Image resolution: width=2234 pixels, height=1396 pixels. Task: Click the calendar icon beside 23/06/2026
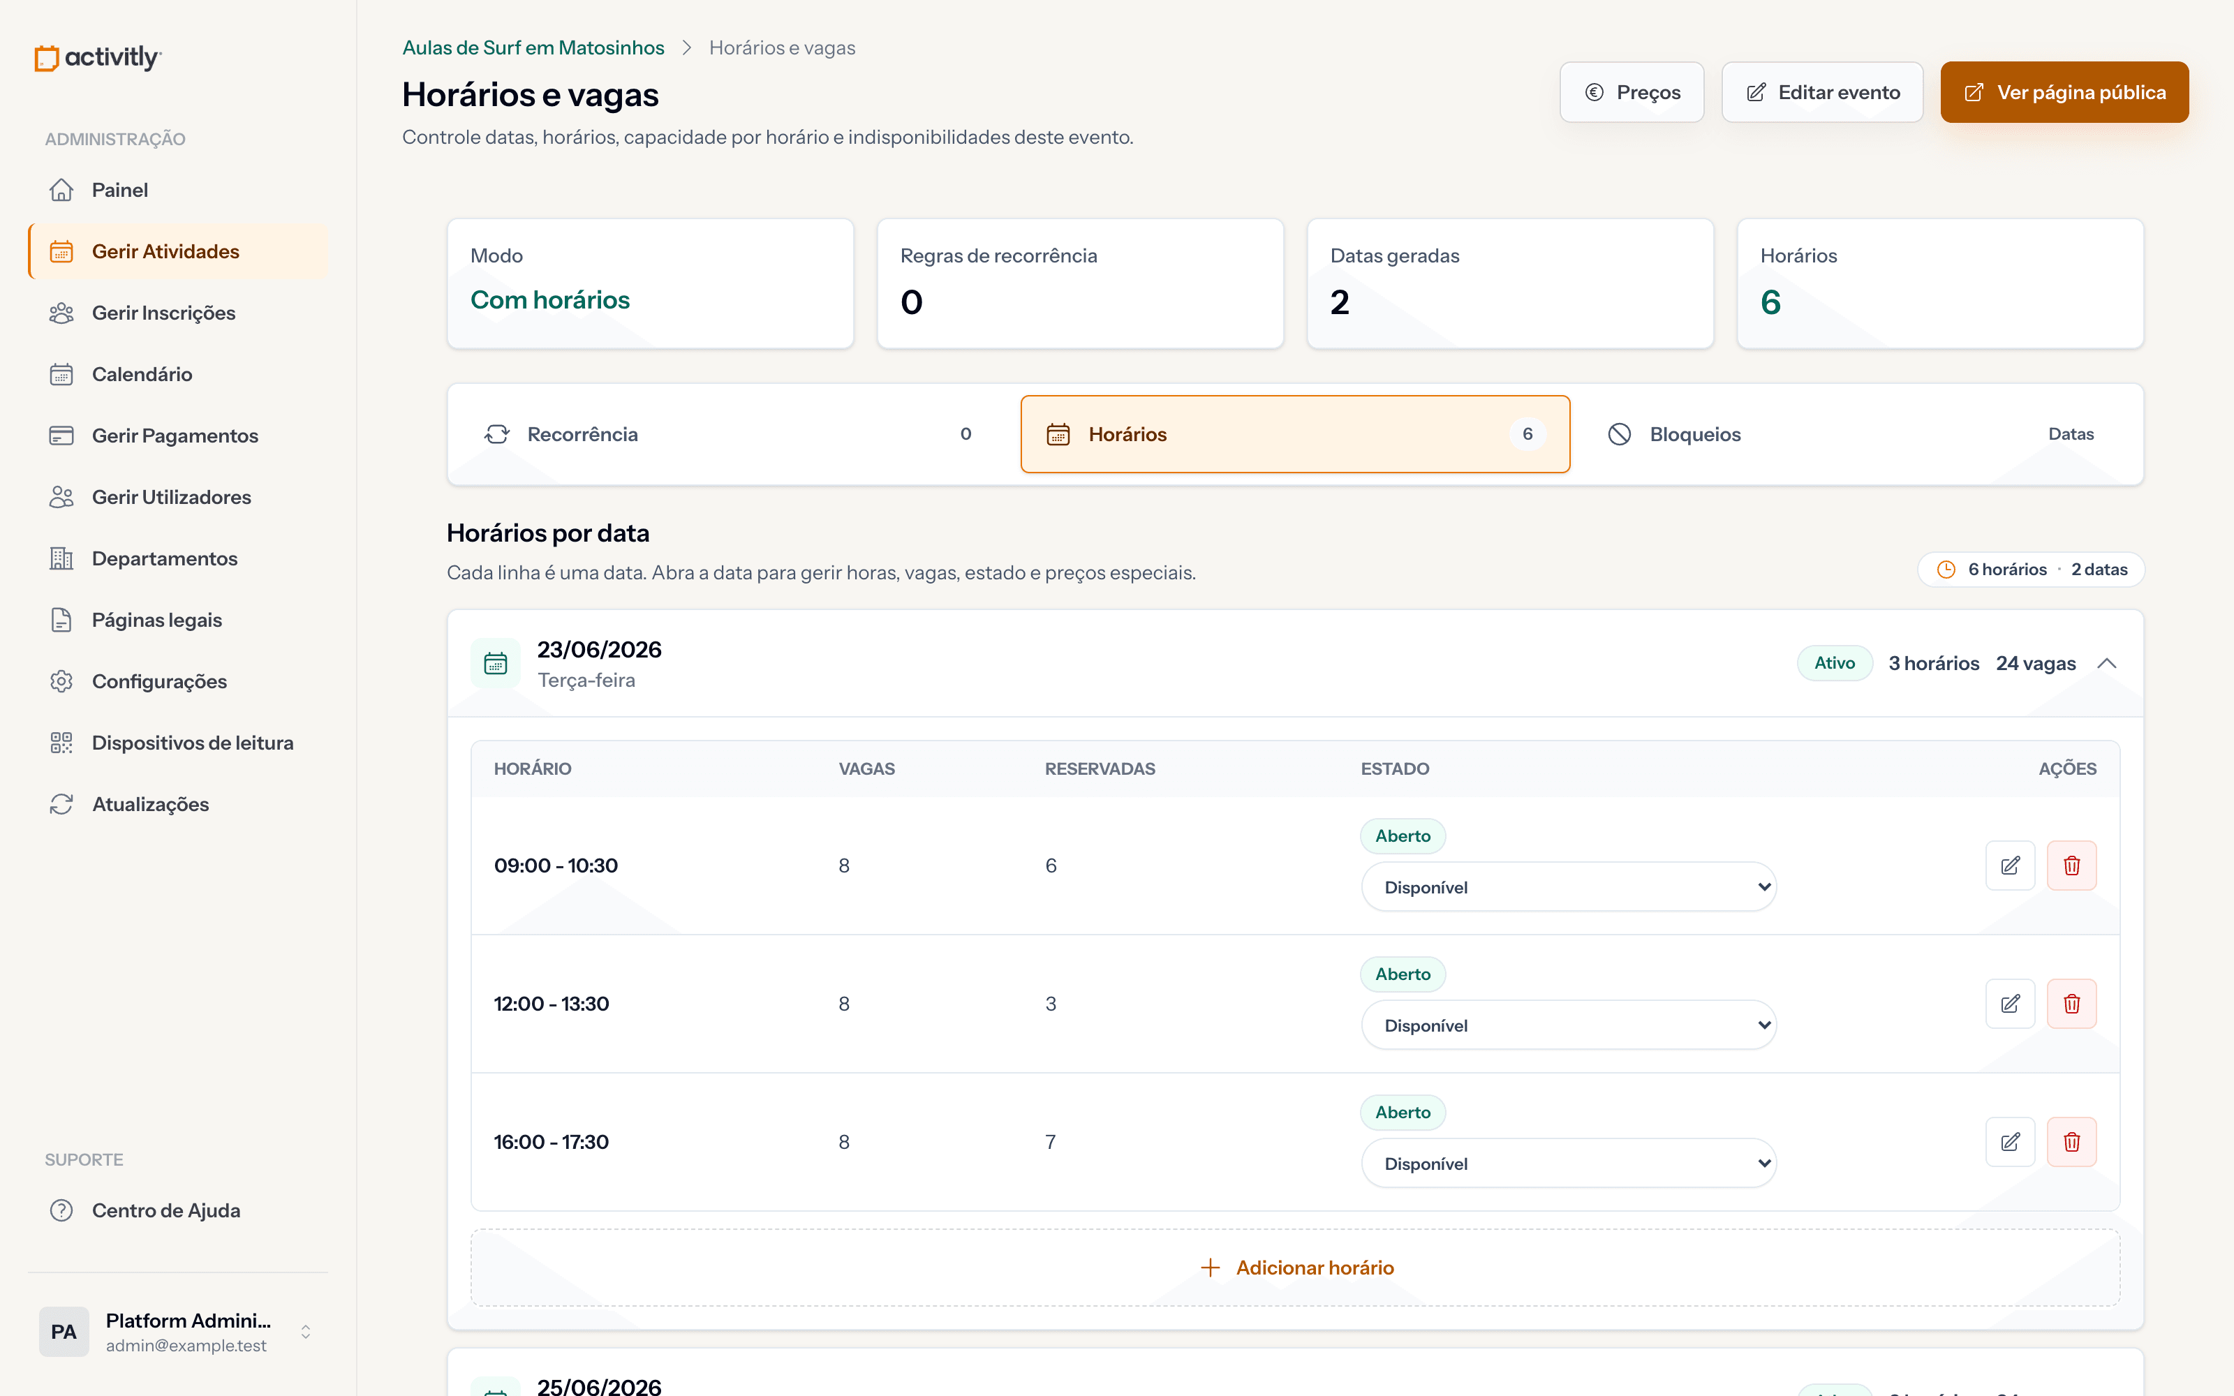pyautogui.click(x=496, y=664)
